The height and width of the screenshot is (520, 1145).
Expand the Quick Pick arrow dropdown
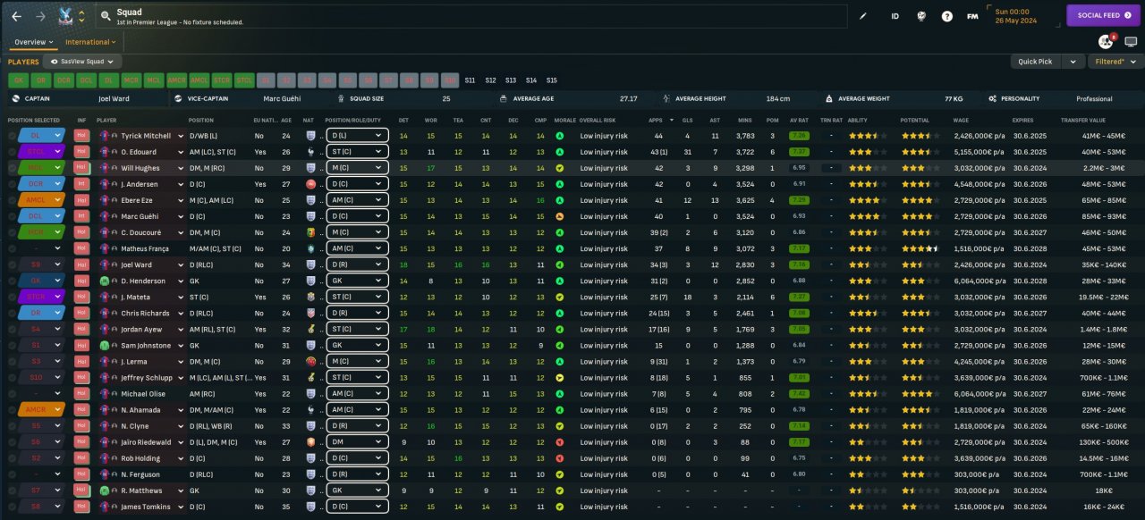1073,62
